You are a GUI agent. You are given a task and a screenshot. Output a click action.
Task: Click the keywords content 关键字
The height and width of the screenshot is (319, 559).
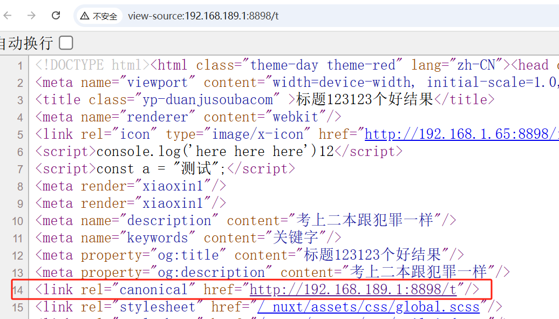pyautogui.click(x=295, y=237)
